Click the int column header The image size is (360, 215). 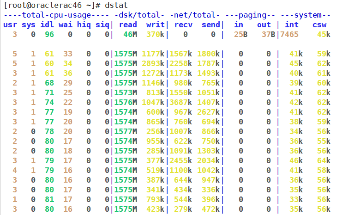click(292, 25)
